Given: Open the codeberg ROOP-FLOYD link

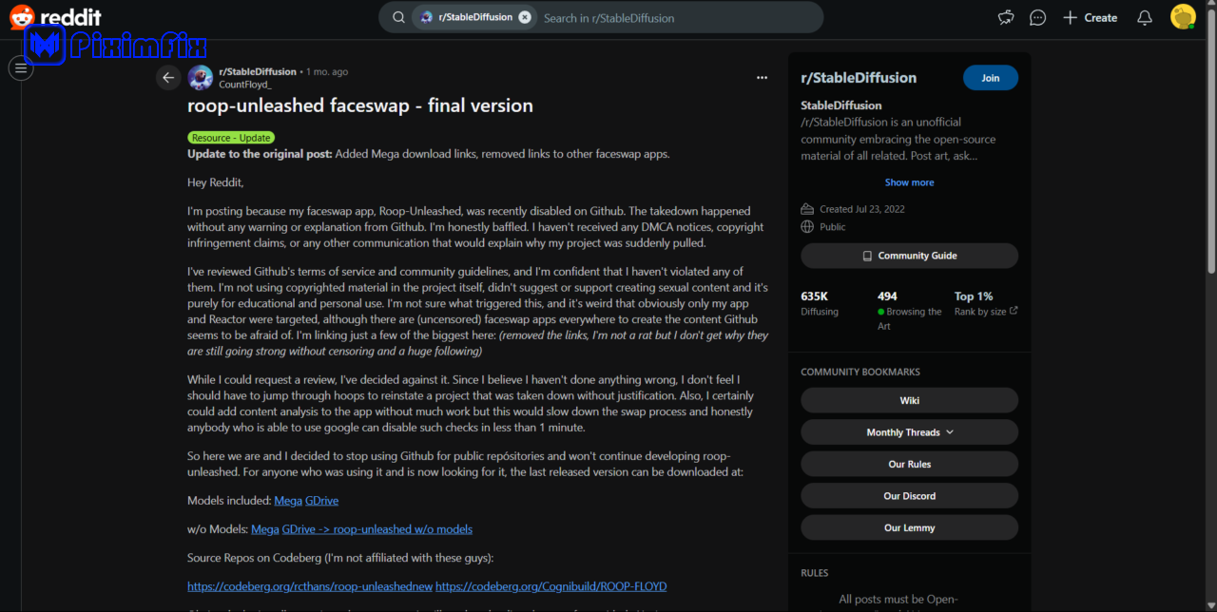Looking at the screenshot, I should click(x=551, y=586).
